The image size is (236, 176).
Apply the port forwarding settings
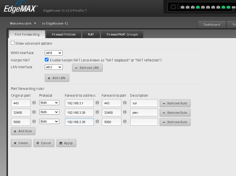pos(66,143)
